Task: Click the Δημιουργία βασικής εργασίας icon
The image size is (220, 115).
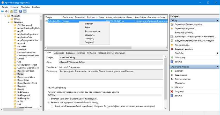Action: [x=172, y=24]
